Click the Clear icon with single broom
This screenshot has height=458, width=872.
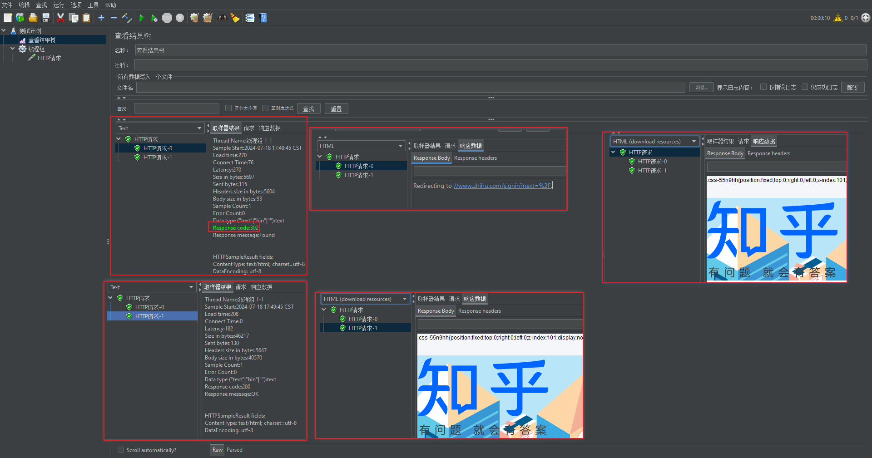194,18
